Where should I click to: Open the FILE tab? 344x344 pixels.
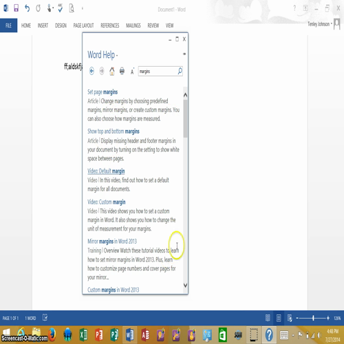point(8,25)
